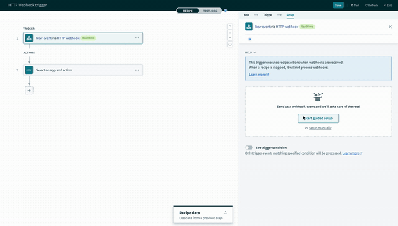This screenshot has width=398, height=226.
Task: Click the webhook icon on trigger step 1
Action: click(29, 38)
